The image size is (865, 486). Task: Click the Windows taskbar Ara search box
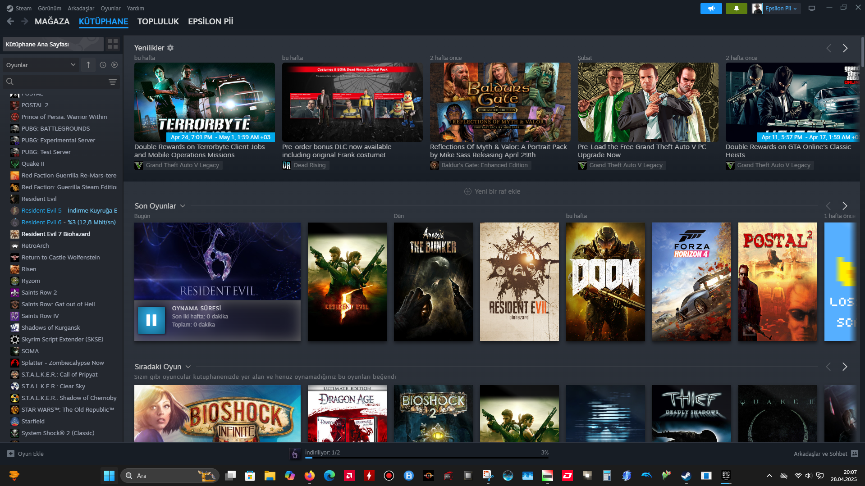pos(169,476)
